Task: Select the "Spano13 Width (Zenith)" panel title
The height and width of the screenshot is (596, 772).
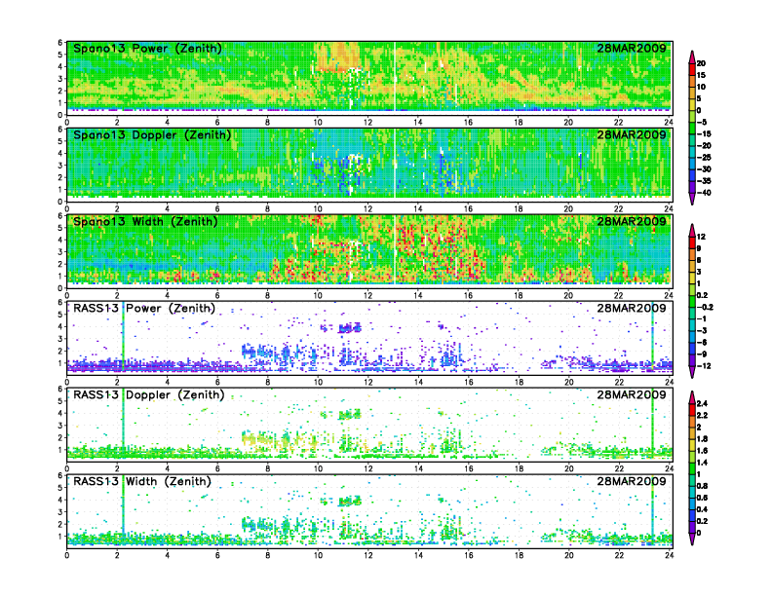Action: [x=145, y=222]
